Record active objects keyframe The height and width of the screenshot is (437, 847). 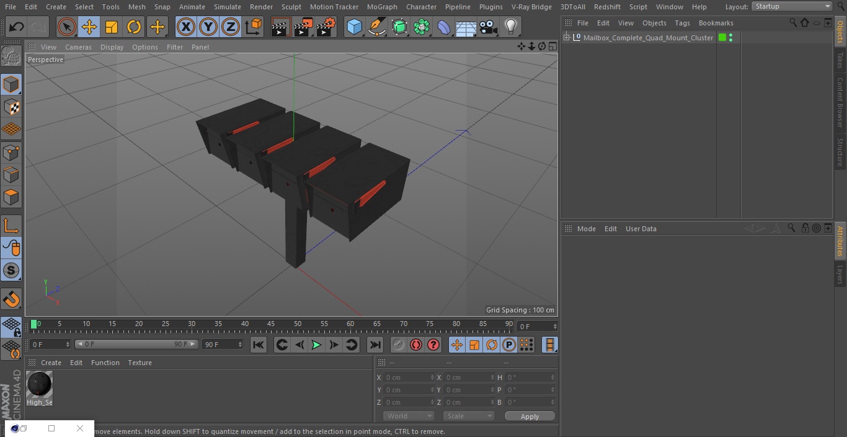399,345
